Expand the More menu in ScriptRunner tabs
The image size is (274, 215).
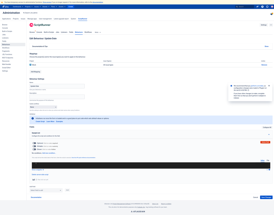pyautogui.click(x=98, y=32)
